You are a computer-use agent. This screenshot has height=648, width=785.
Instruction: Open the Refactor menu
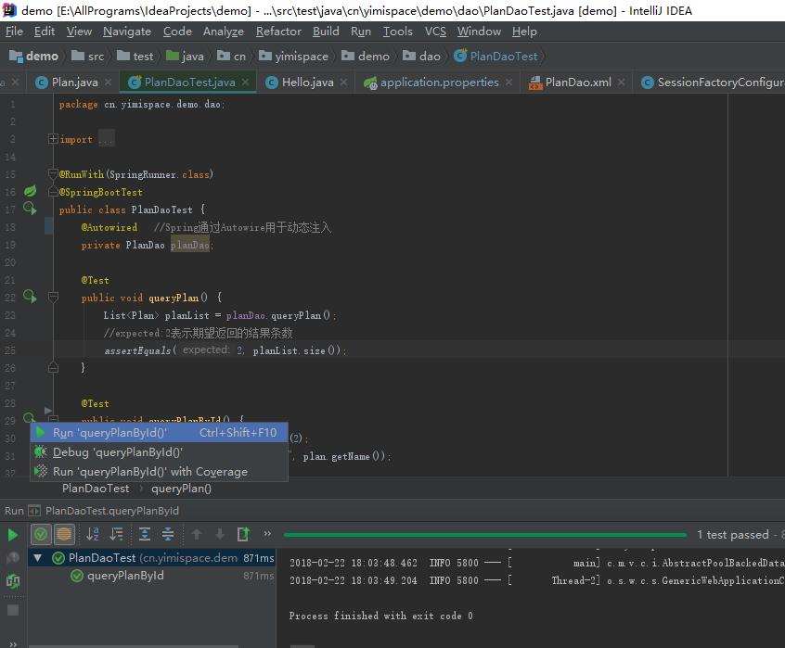pyautogui.click(x=279, y=32)
